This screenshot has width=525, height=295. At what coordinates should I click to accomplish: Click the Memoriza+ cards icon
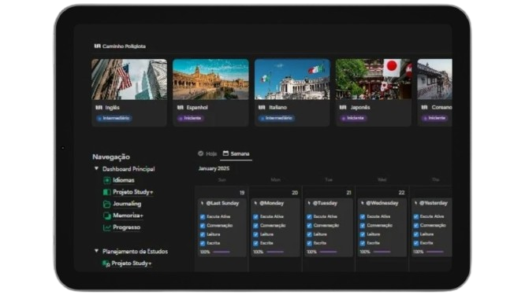point(106,216)
